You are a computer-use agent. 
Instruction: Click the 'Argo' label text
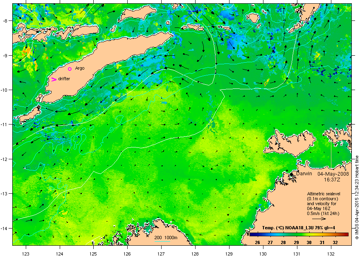80,68
